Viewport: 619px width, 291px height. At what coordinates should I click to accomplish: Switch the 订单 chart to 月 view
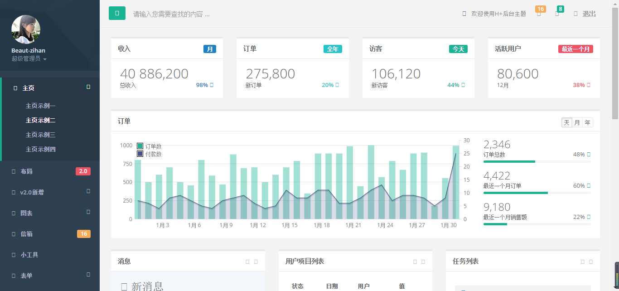click(577, 122)
